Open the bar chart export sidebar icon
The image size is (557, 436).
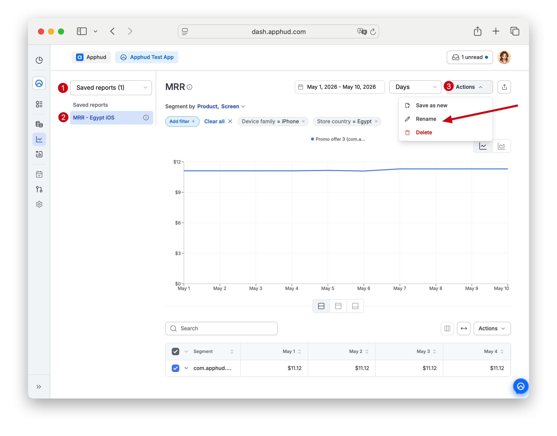[x=39, y=154]
